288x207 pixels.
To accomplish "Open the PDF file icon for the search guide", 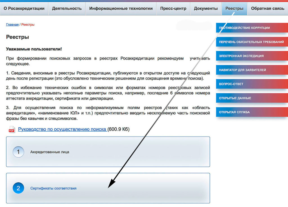I will (12, 130).
